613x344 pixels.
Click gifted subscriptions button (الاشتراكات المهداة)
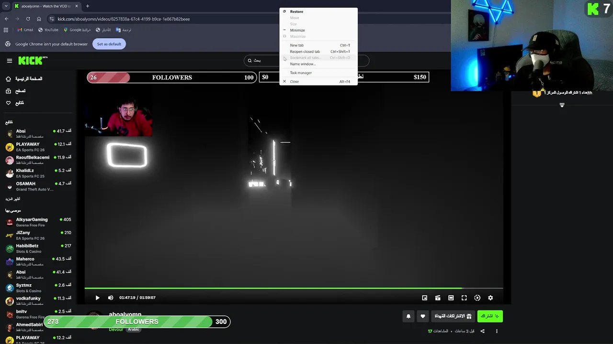[453, 316]
